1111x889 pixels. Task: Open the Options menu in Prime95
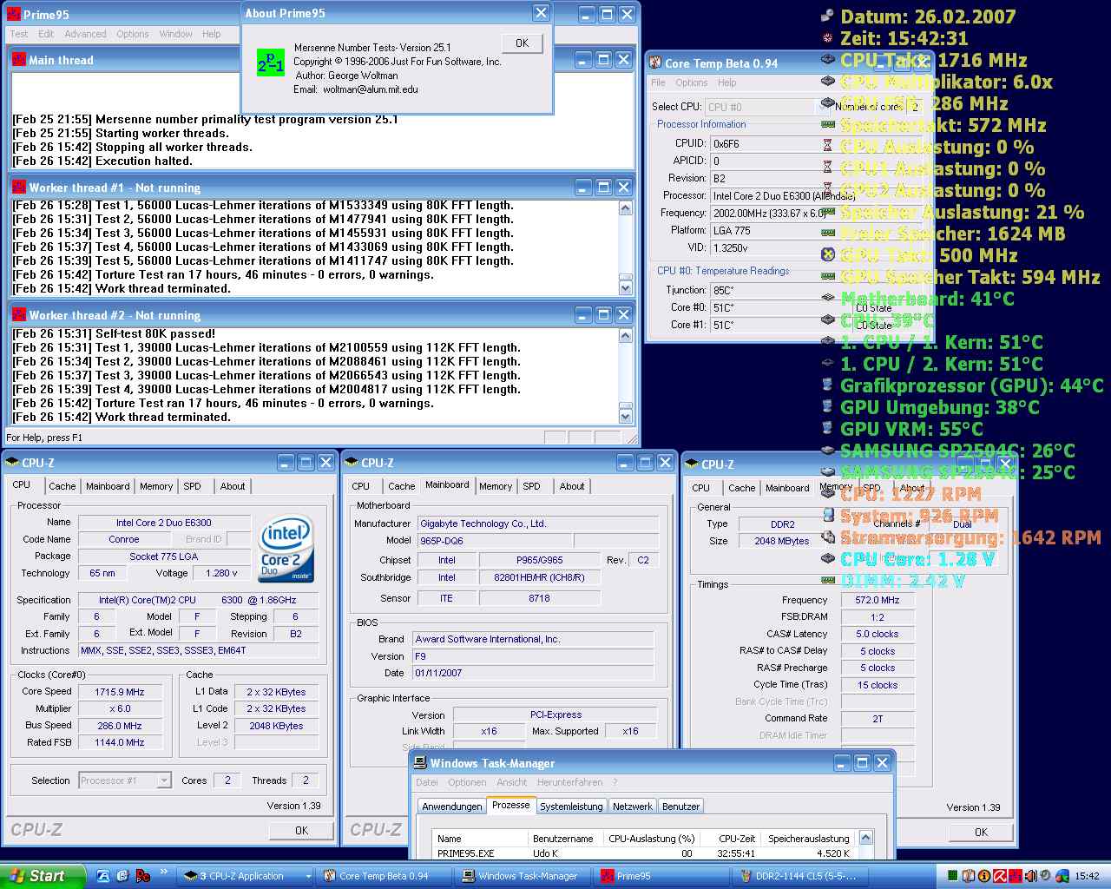(x=133, y=34)
